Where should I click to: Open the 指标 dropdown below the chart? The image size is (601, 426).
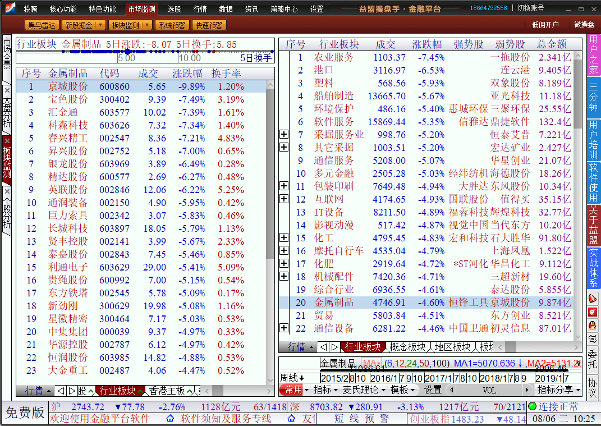pyautogui.click(x=325, y=390)
